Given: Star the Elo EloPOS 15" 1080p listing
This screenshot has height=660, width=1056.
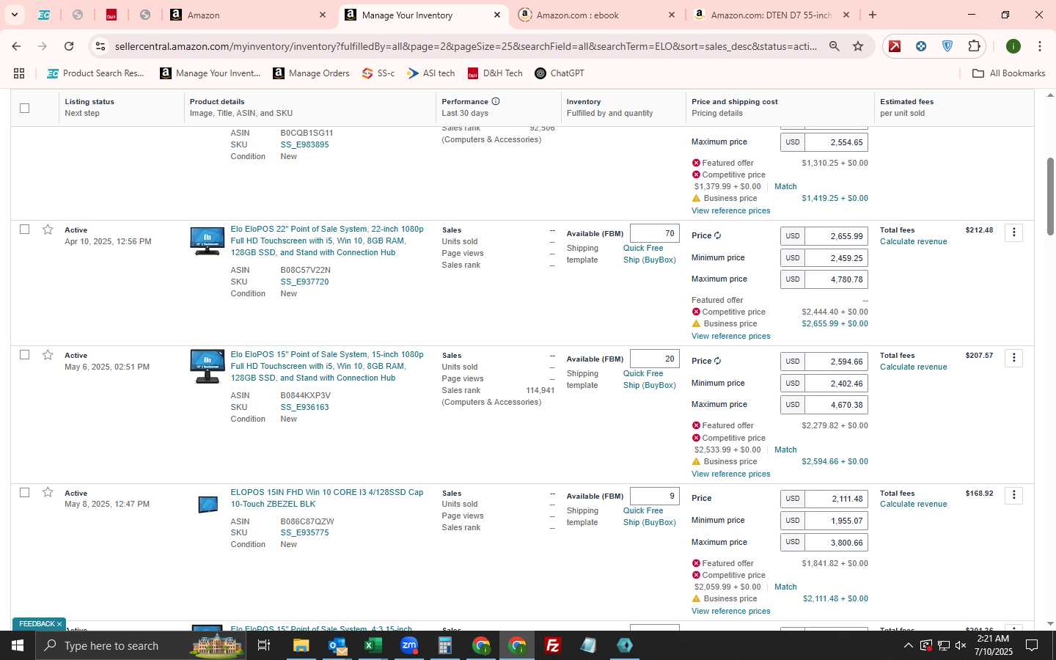Looking at the screenshot, I should pyautogui.click(x=48, y=355).
